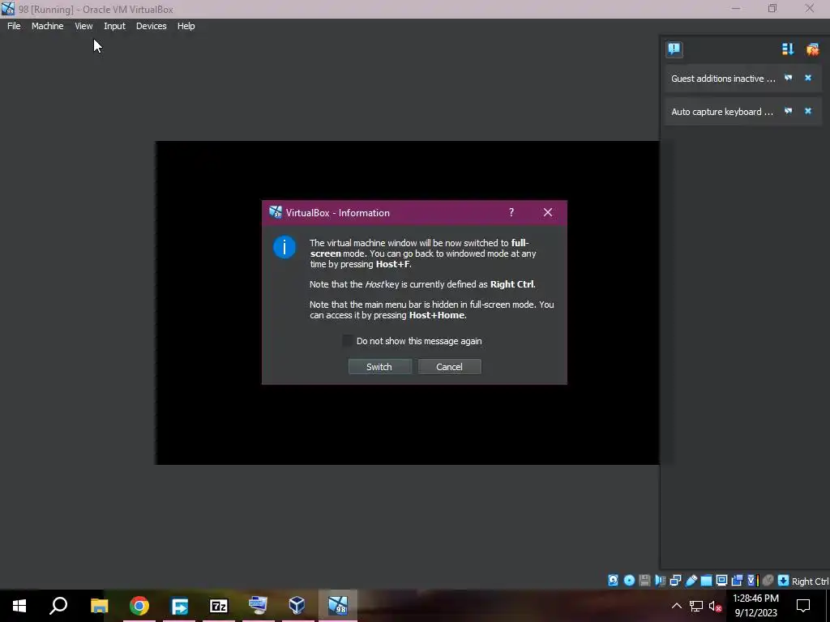Dismiss the Auto capture keyboard notification

pos(808,111)
